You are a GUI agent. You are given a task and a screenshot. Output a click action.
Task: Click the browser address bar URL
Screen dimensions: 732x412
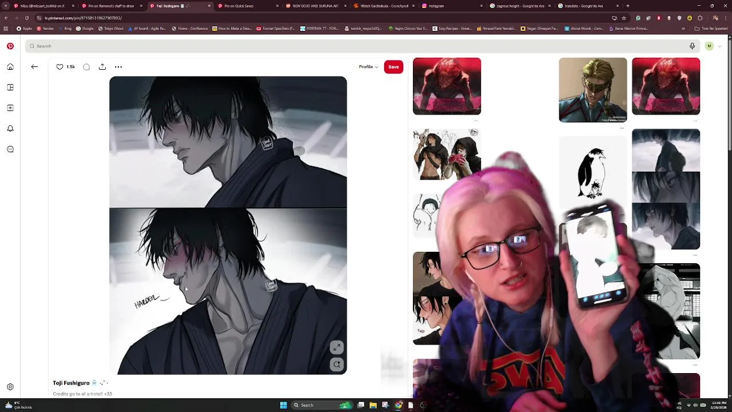coord(83,18)
